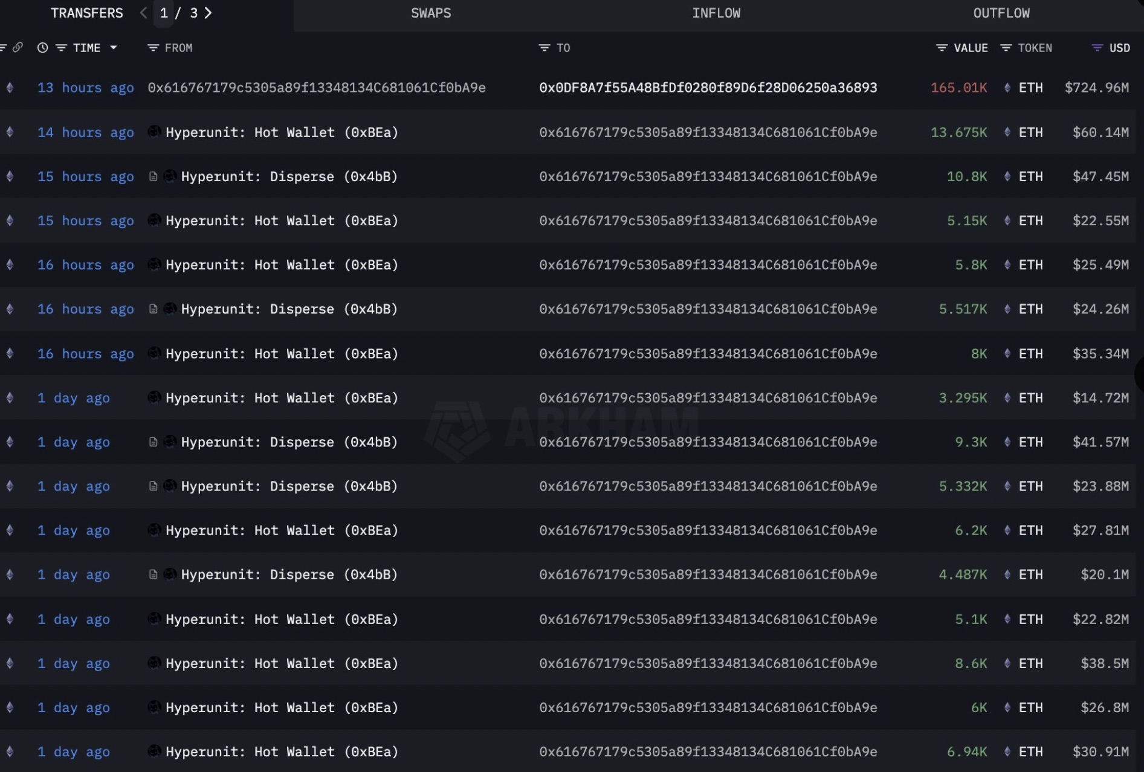
Task: Click the Ethereum icon on the 13 hours ago row
Action: click(x=10, y=88)
